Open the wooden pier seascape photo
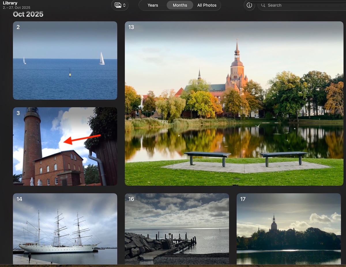 click(177, 228)
